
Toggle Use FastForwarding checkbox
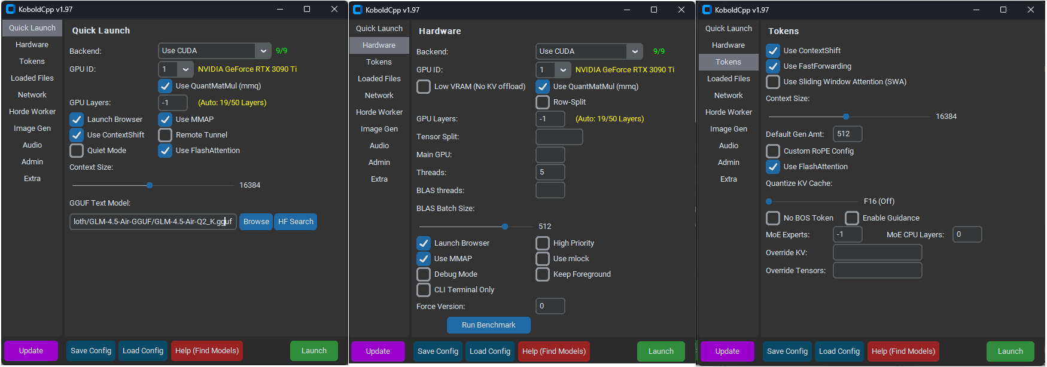(773, 66)
